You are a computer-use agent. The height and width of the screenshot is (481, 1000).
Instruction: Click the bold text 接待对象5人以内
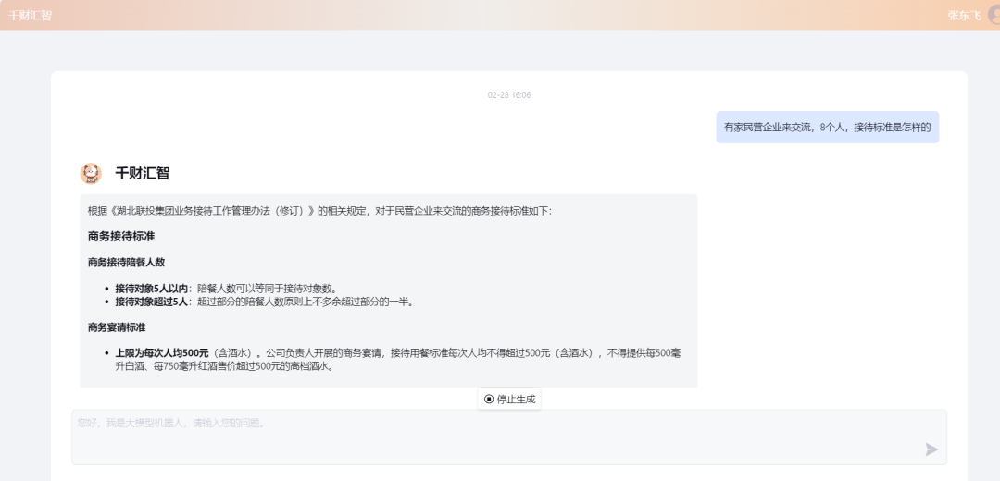[x=151, y=288]
